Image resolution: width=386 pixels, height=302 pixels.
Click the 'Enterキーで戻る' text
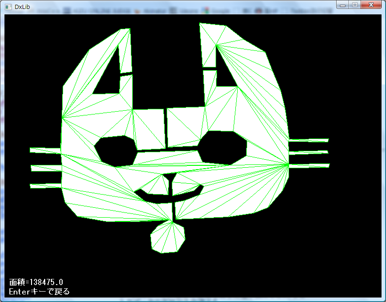[x=40, y=292]
